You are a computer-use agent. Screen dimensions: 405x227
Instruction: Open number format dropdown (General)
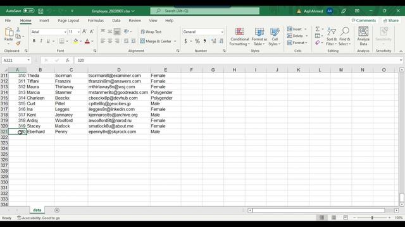point(222,32)
